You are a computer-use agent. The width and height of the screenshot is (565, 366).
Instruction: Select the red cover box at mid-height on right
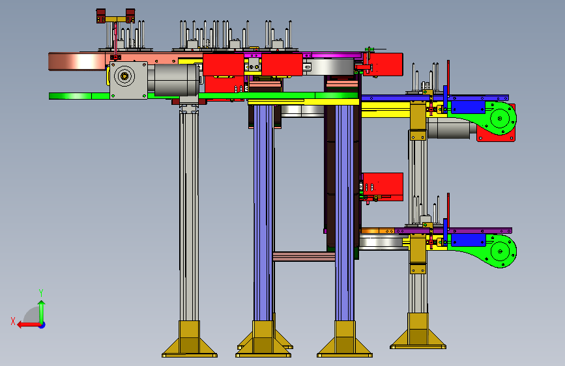tap(383, 187)
